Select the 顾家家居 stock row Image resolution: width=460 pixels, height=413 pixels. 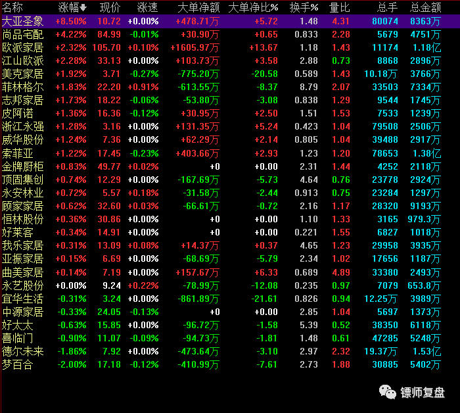pyautogui.click(x=230, y=206)
